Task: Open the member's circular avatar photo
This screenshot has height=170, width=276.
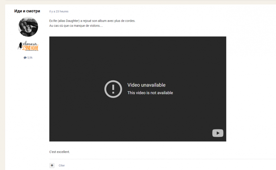Action: [x=28, y=27]
